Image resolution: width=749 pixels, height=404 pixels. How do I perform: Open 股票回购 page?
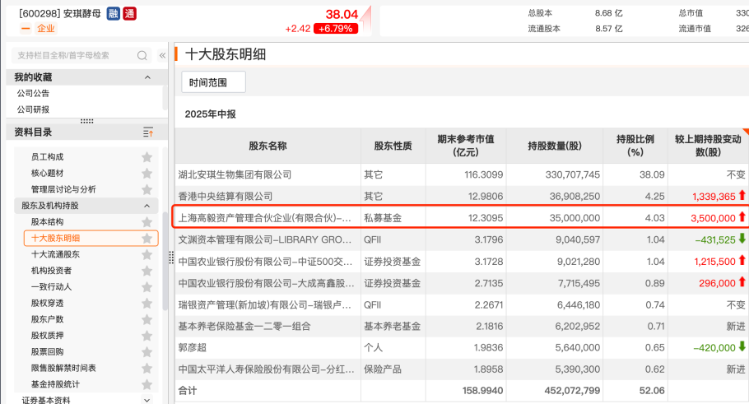[47, 351]
